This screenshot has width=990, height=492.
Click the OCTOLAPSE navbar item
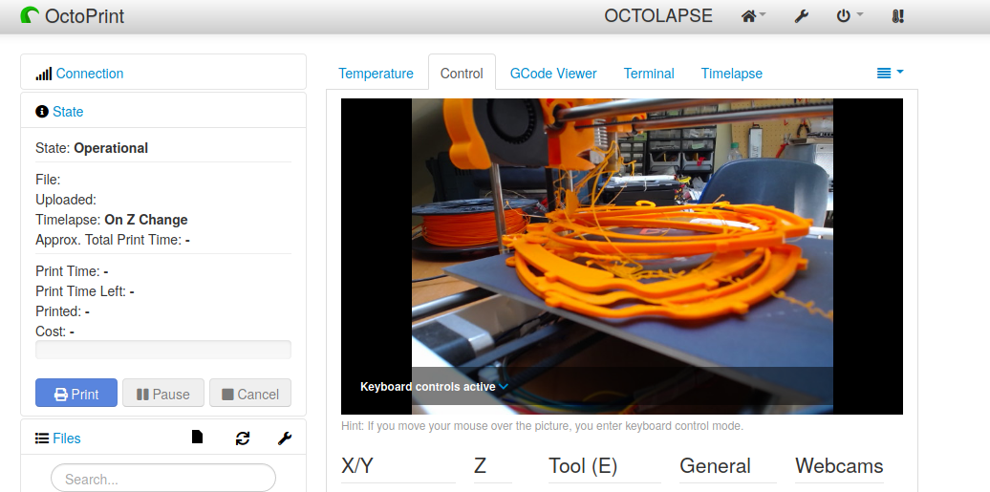coord(658,16)
